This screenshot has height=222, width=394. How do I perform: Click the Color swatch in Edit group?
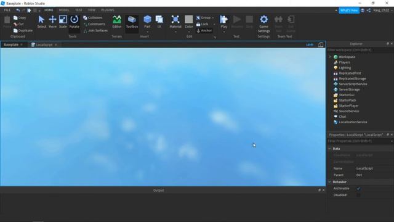(x=189, y=20)
